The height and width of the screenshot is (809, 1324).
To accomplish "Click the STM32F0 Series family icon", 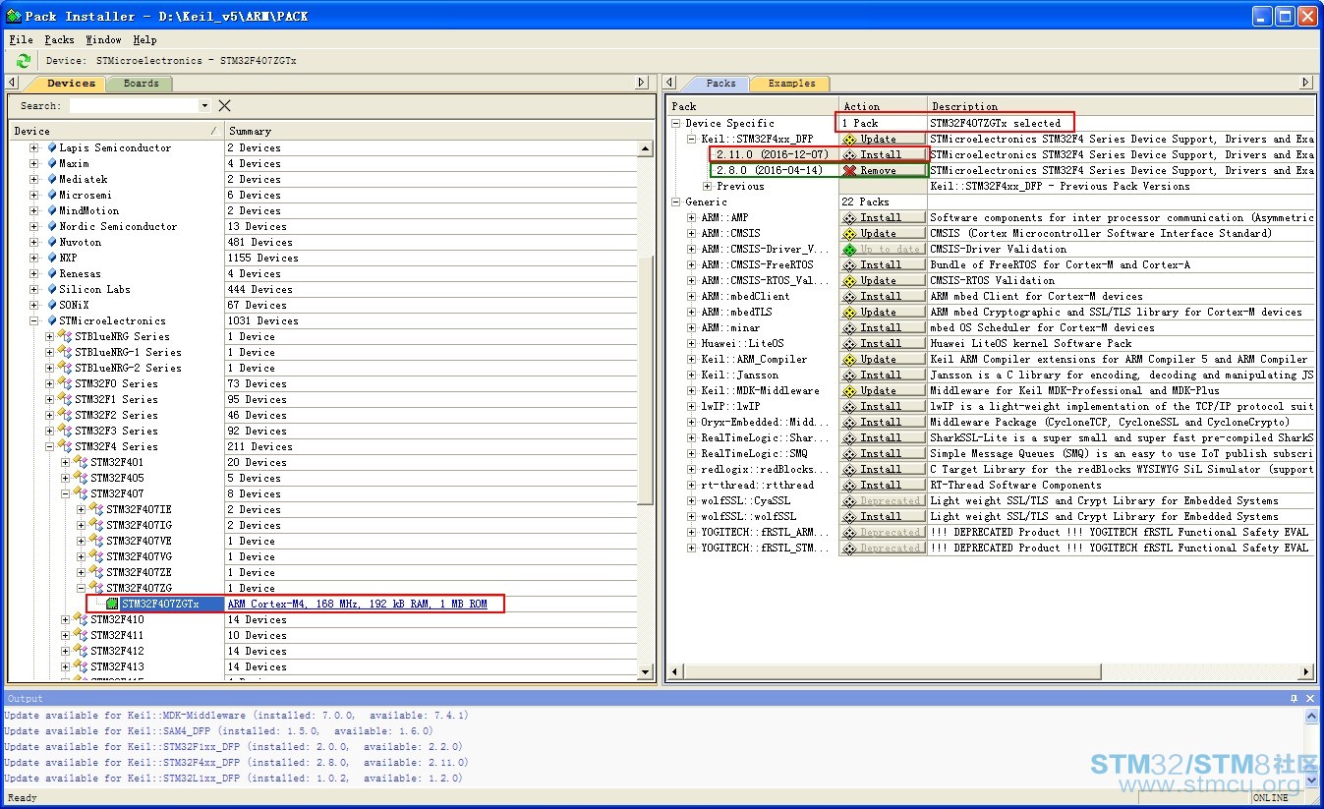I will click(66, 383).
